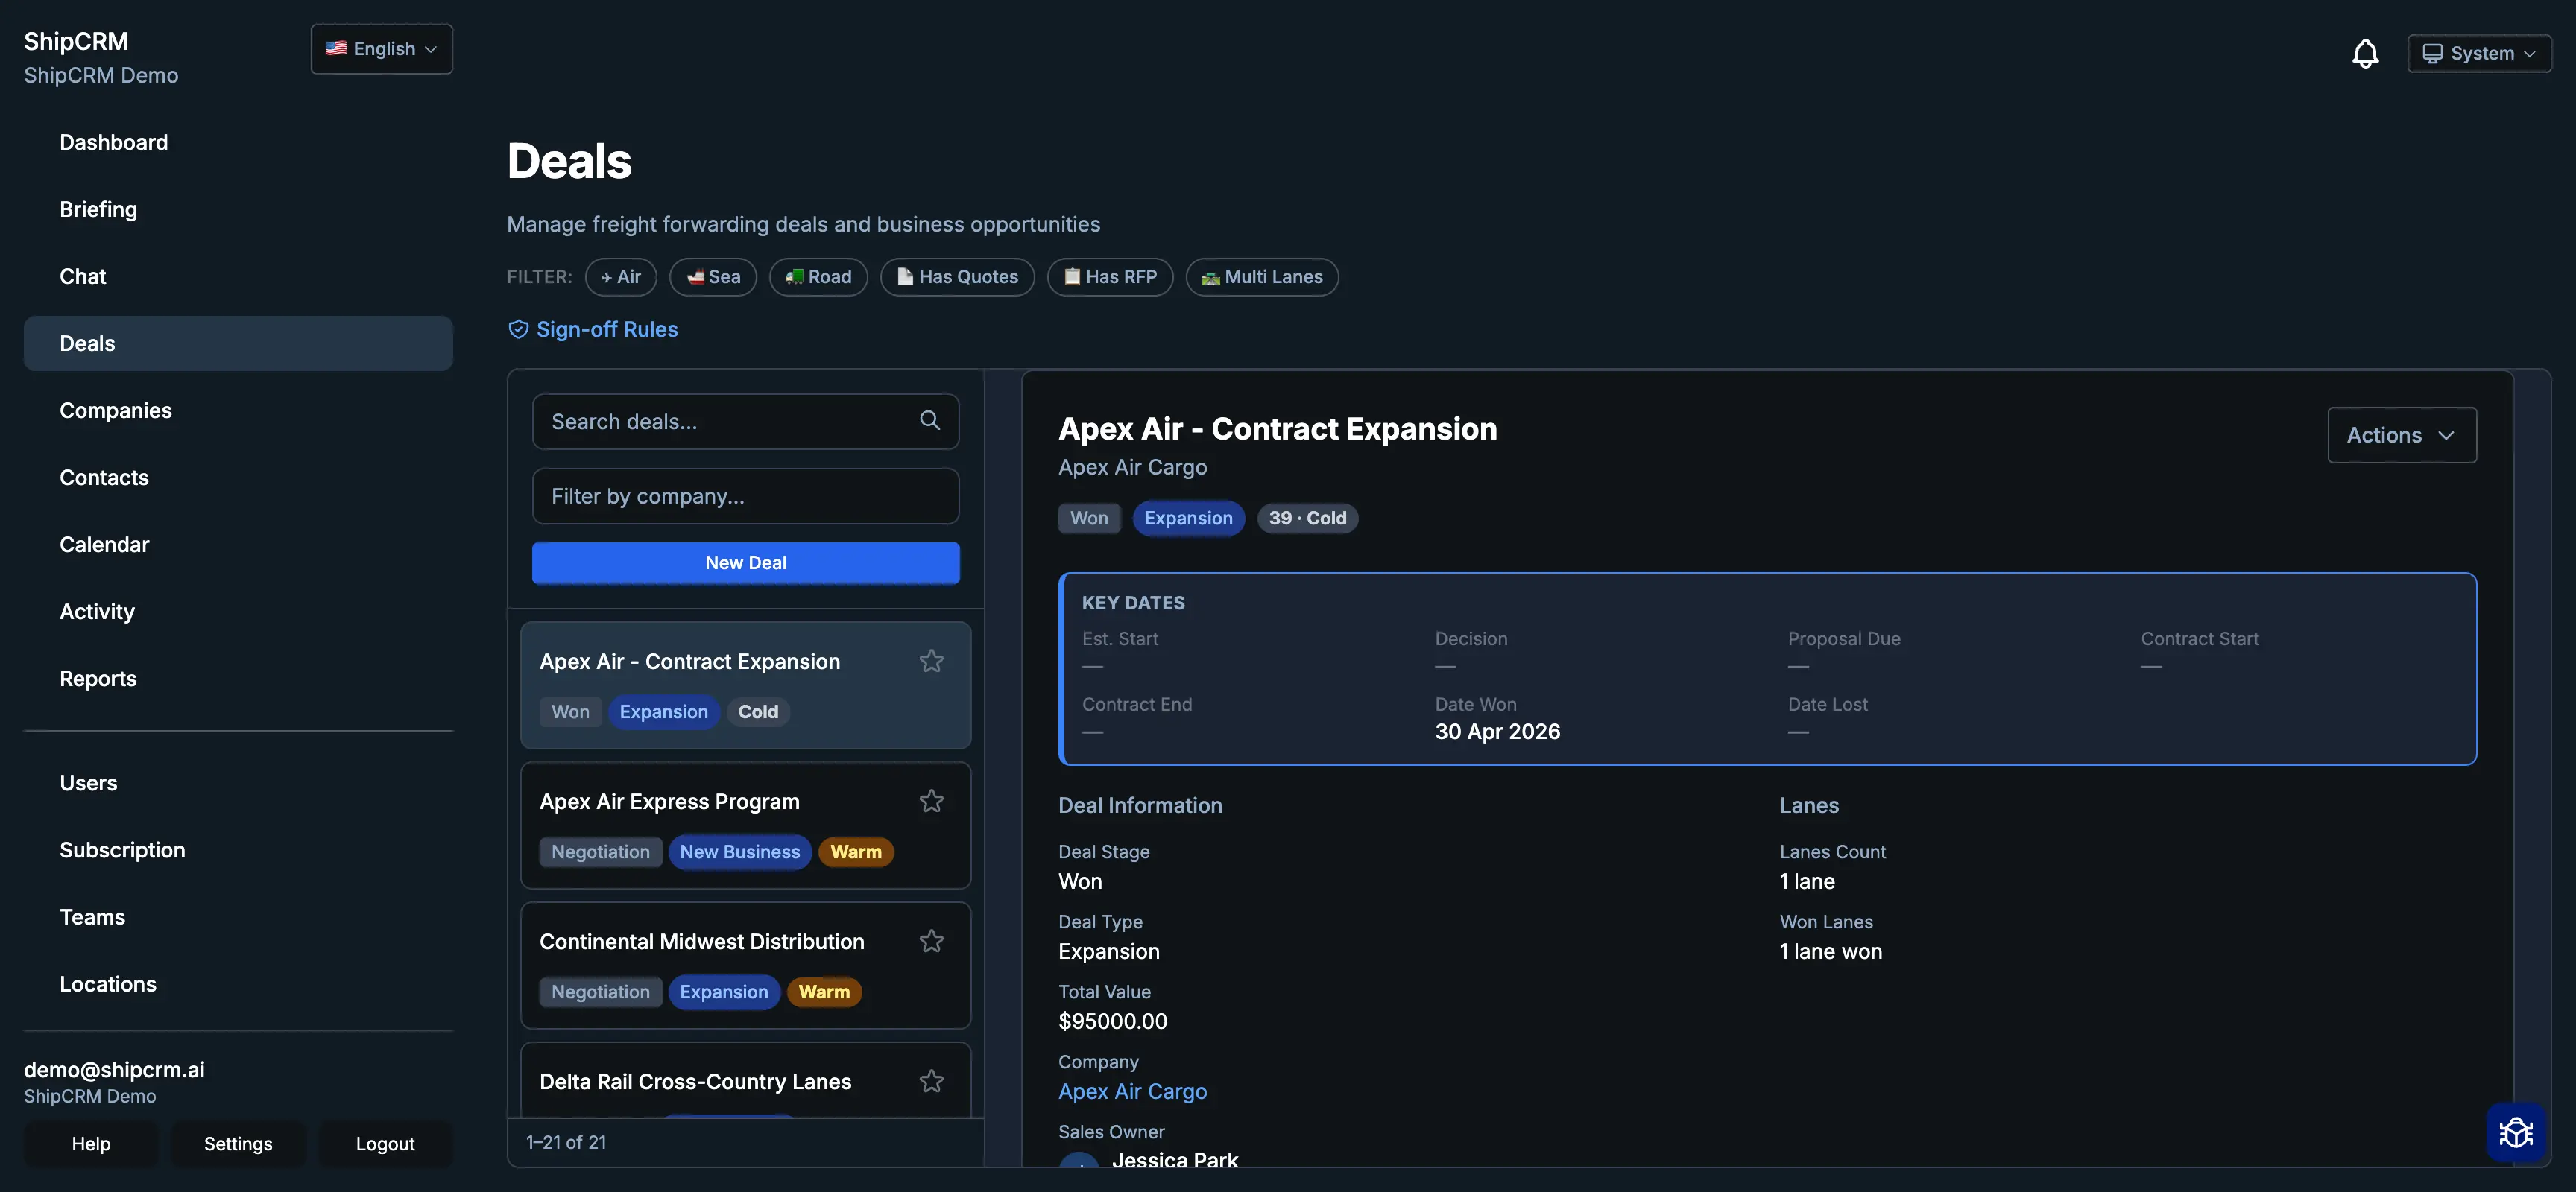Click the New Deal button
2576x1192 pixels.
pos(745,562)
